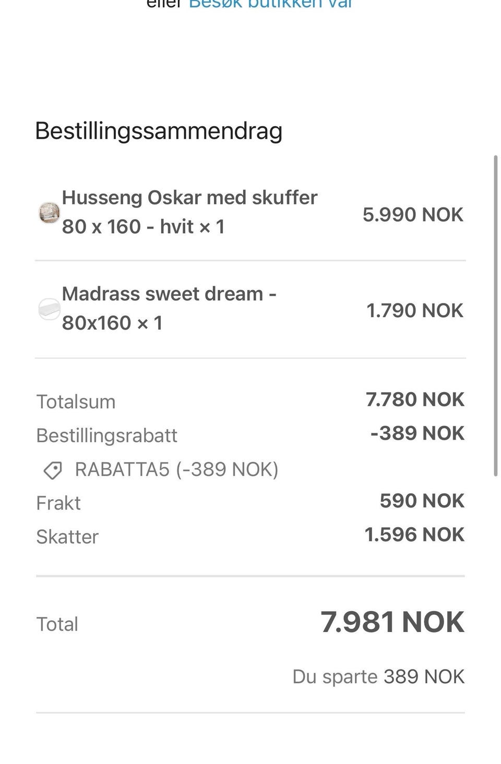Click the Madrass sweet dream item name
This screenshot has width=501, height=764.
coord(169,309)
